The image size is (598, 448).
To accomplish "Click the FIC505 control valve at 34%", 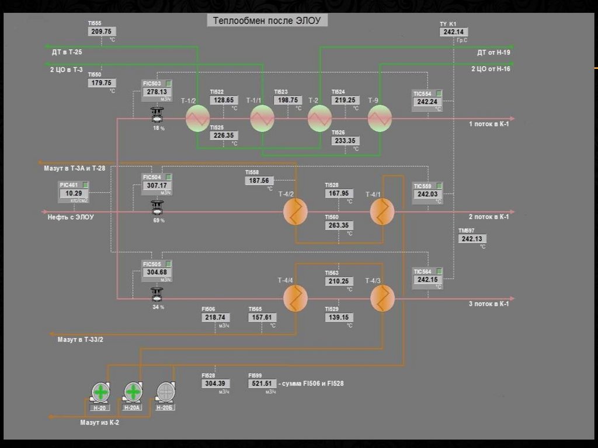I will [x=156, y=294].
